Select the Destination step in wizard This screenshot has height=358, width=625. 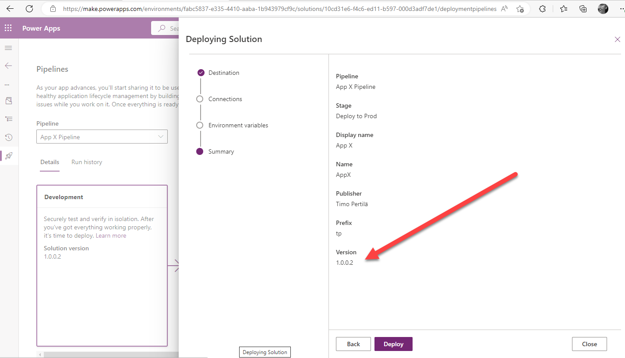(223, 73)
